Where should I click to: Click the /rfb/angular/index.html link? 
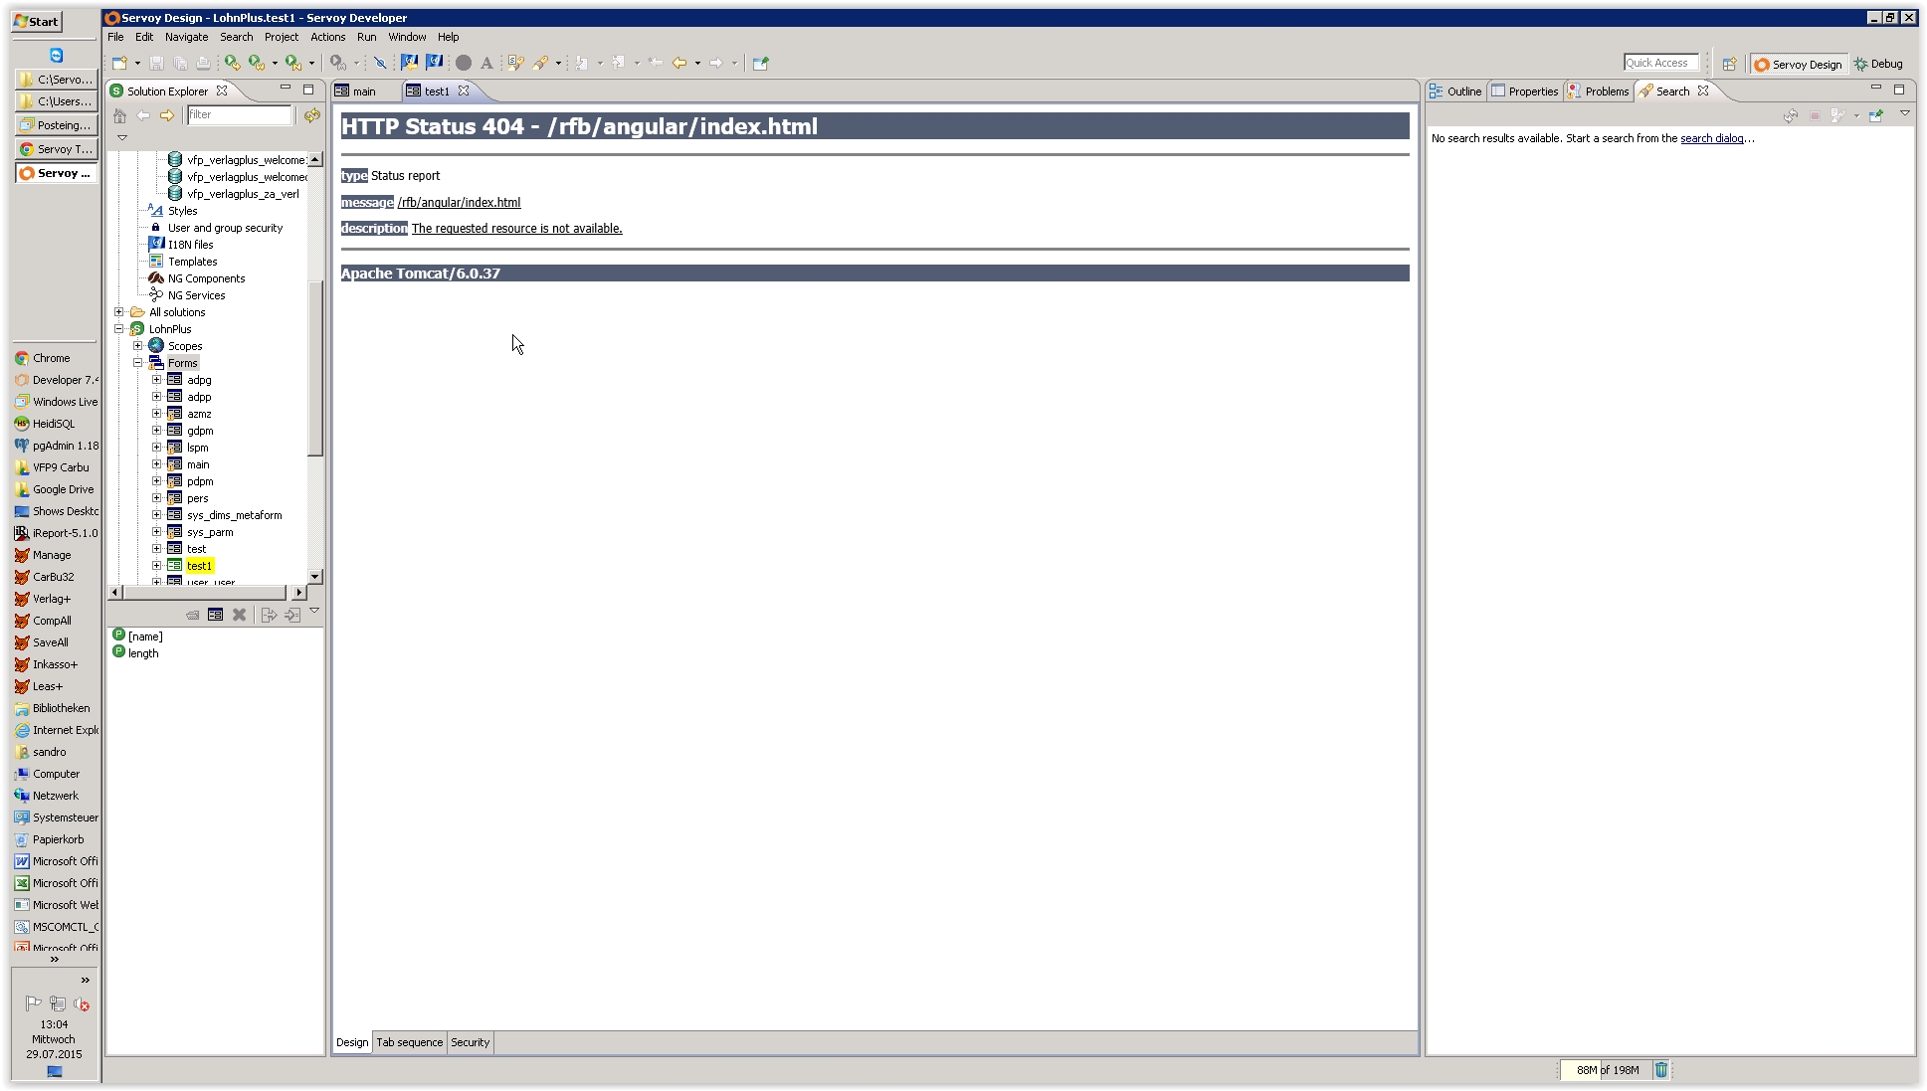pyautogui.click(x=458, y=201)
